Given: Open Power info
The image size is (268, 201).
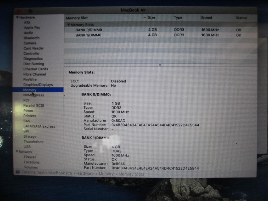Looking at the screenshot, I should (x=28, y=111).
